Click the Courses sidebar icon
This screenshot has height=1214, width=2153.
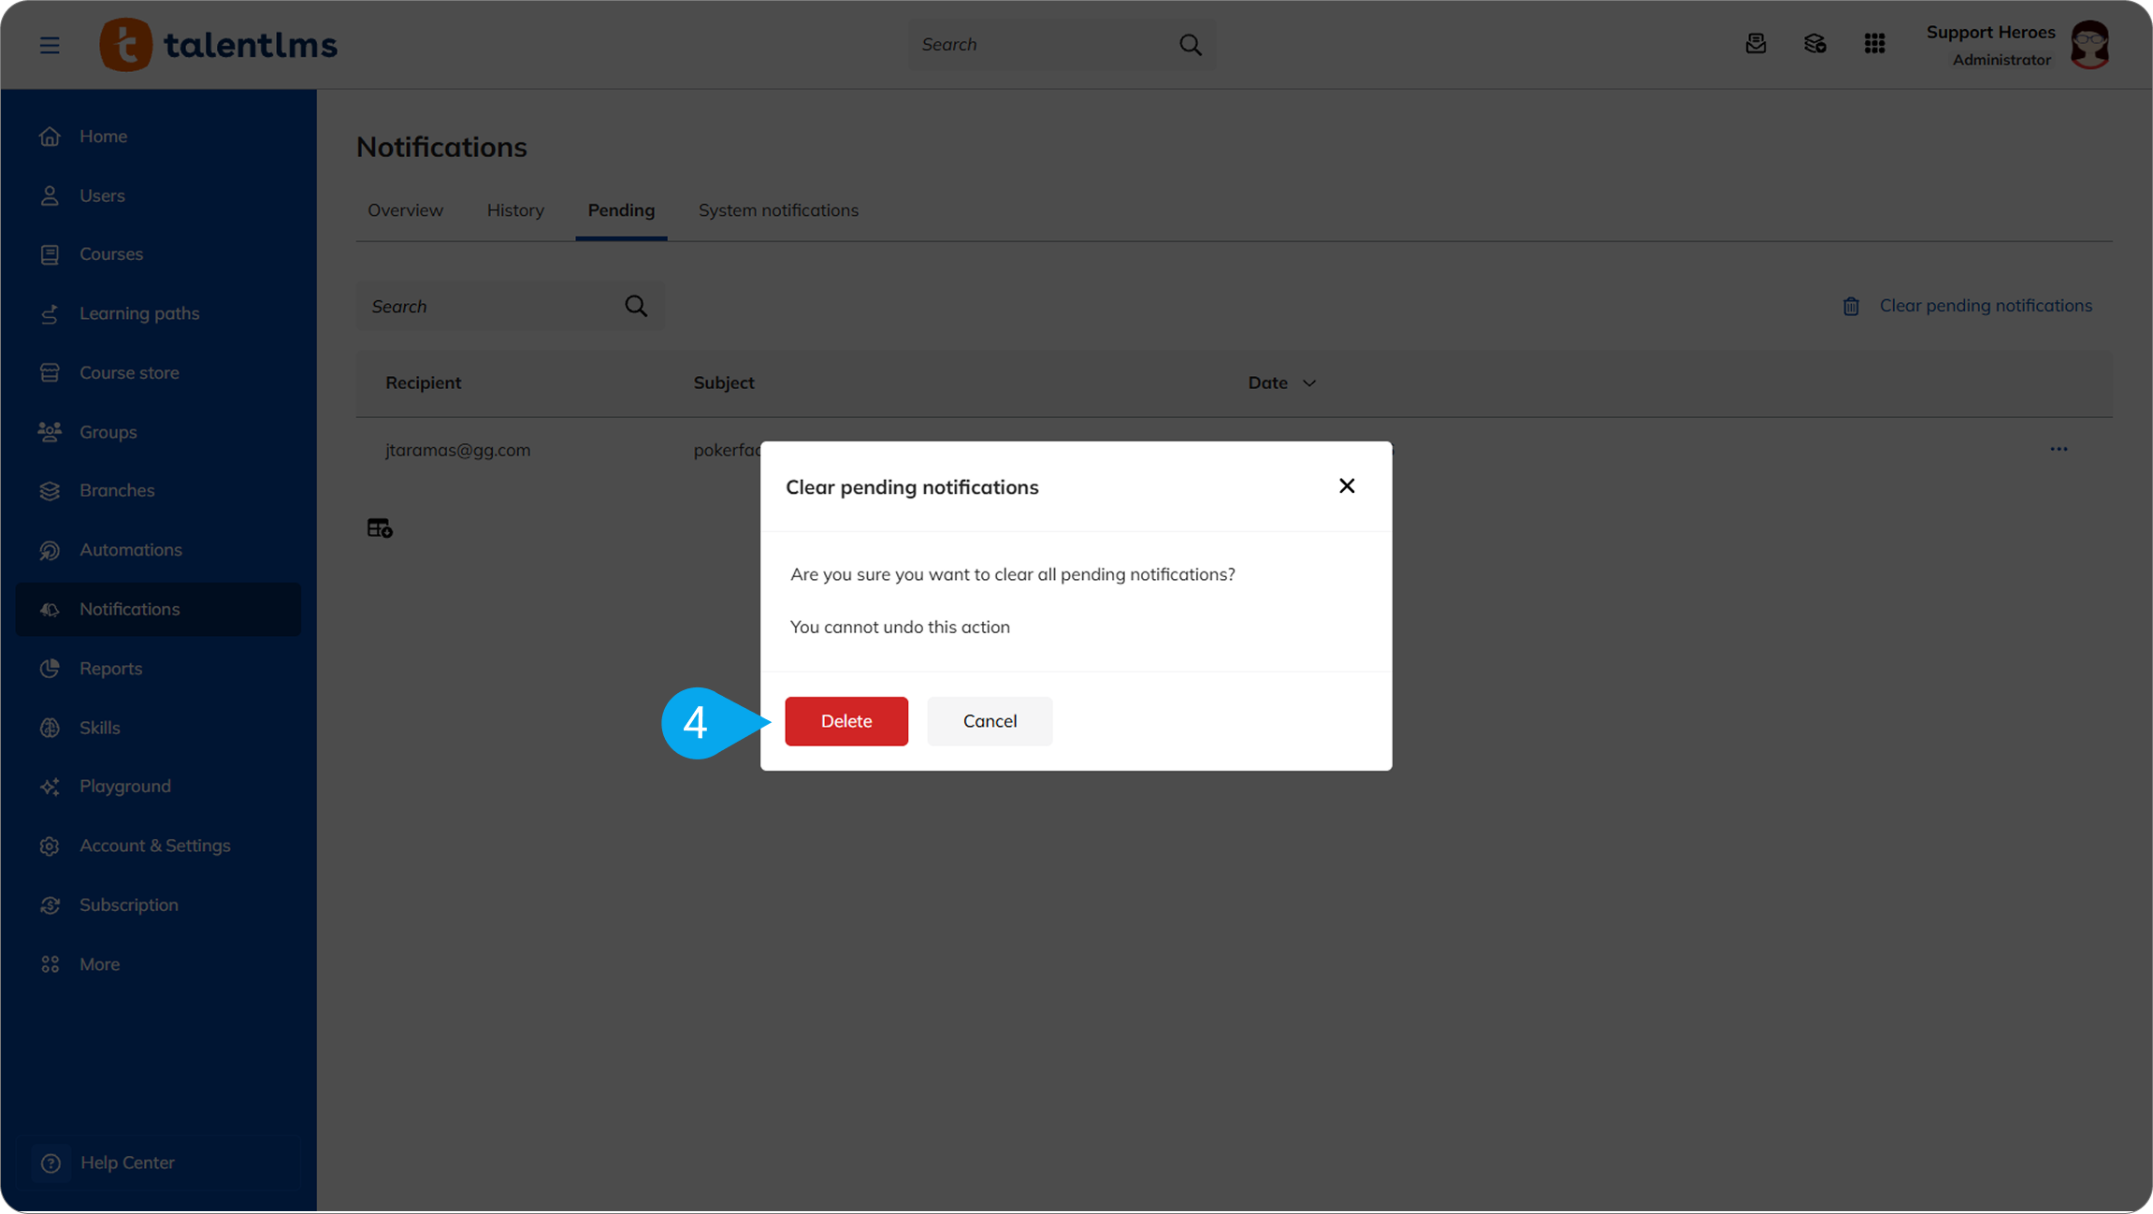pyautogui.click(x=50, y=254)
